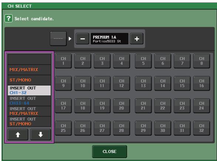Choose the CH 12 button
The image size is (217, 161).
tap(122, 83)
